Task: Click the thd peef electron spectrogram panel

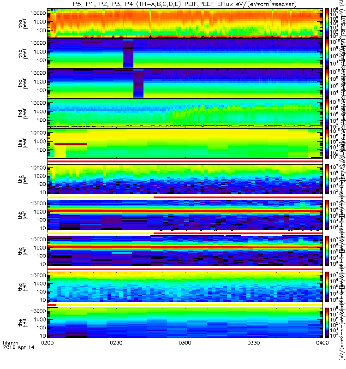Action: click(x=185, y=113)
